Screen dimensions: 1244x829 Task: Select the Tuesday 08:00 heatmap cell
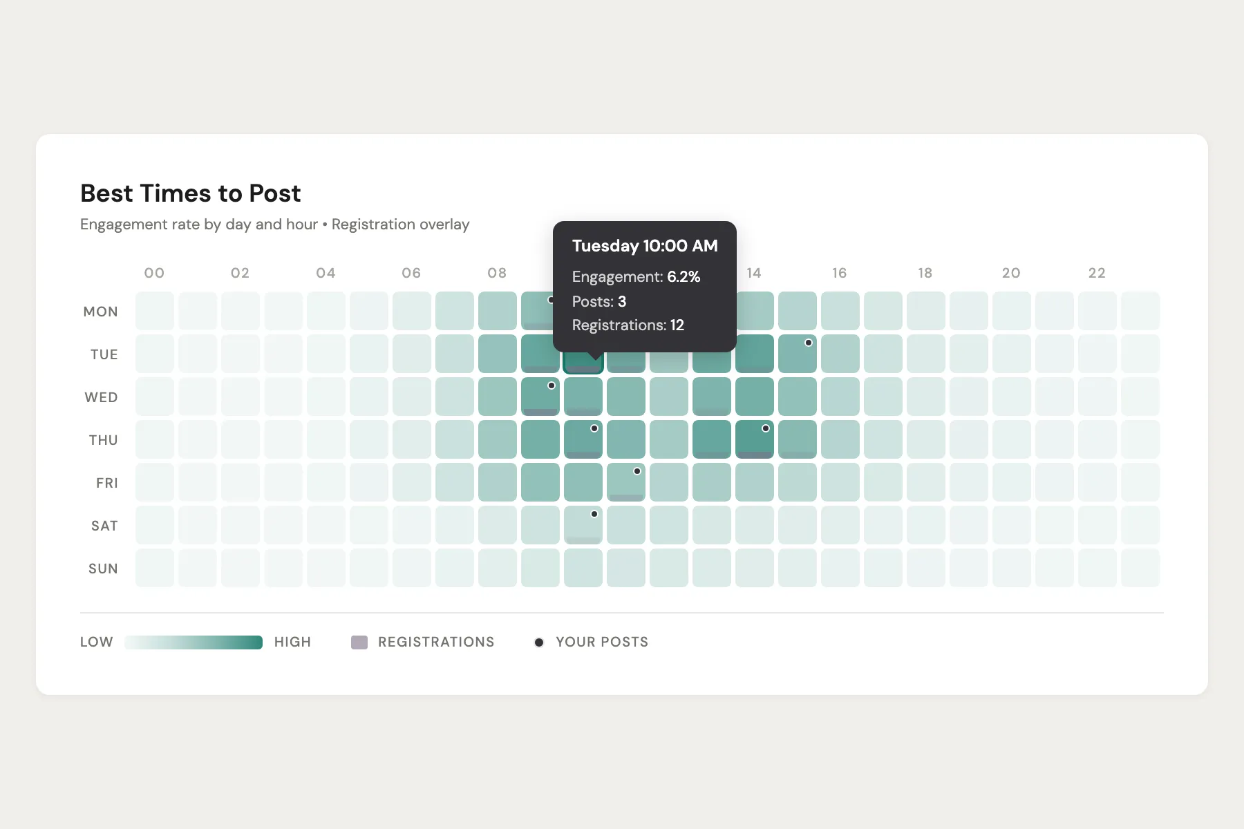[498, 354]
